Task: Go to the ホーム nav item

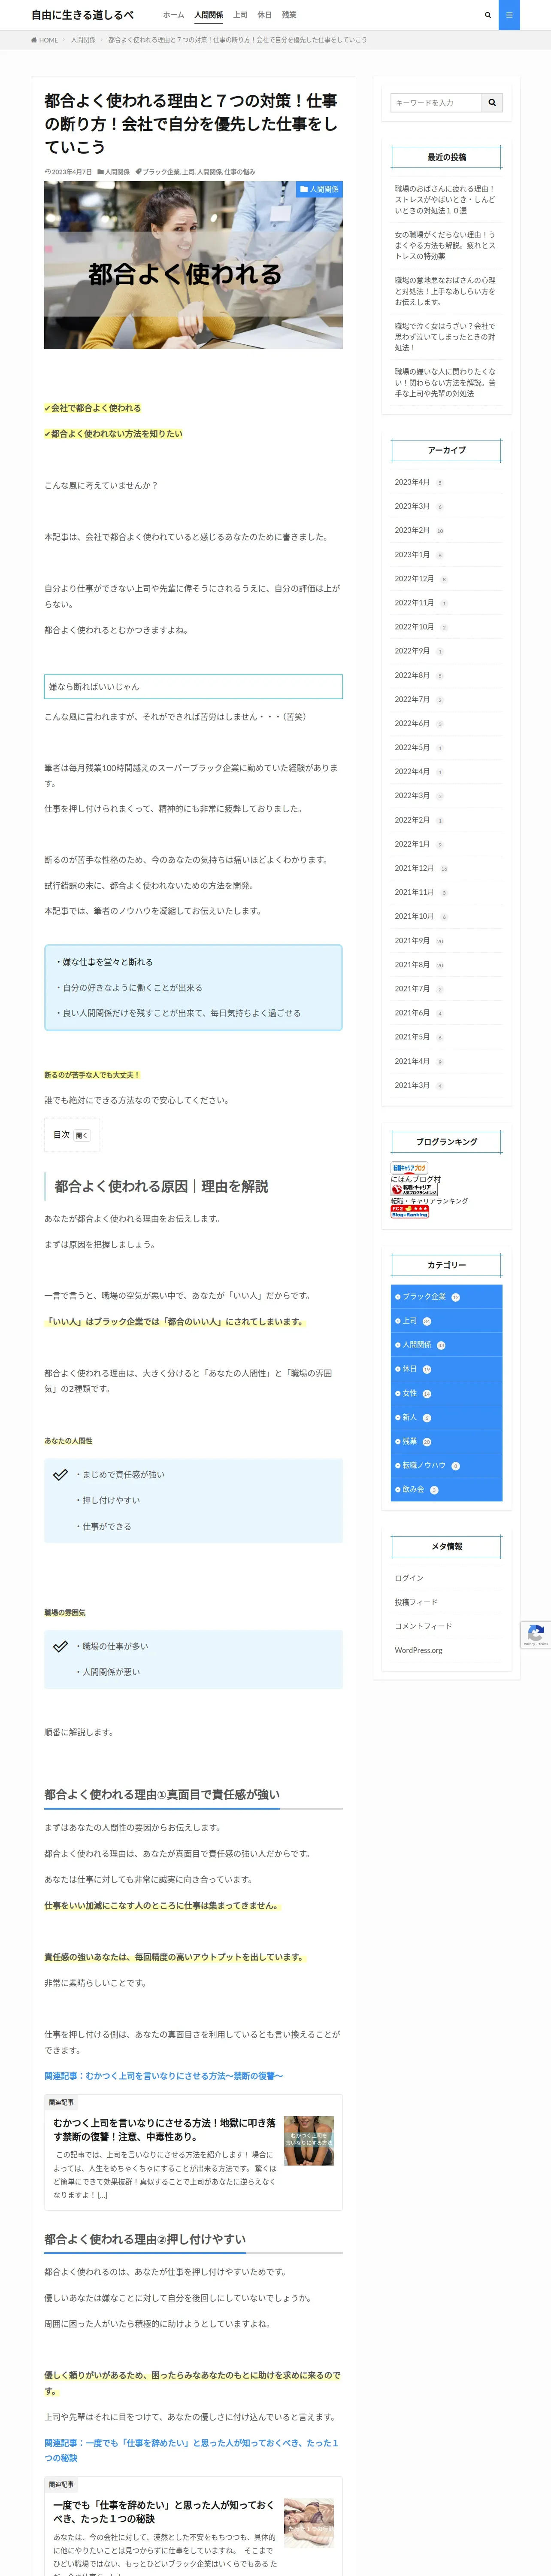Action: (x=173, y=15)
